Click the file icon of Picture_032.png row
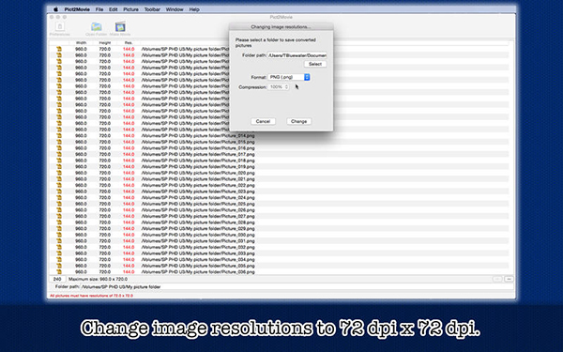 (x=59, y=247)
